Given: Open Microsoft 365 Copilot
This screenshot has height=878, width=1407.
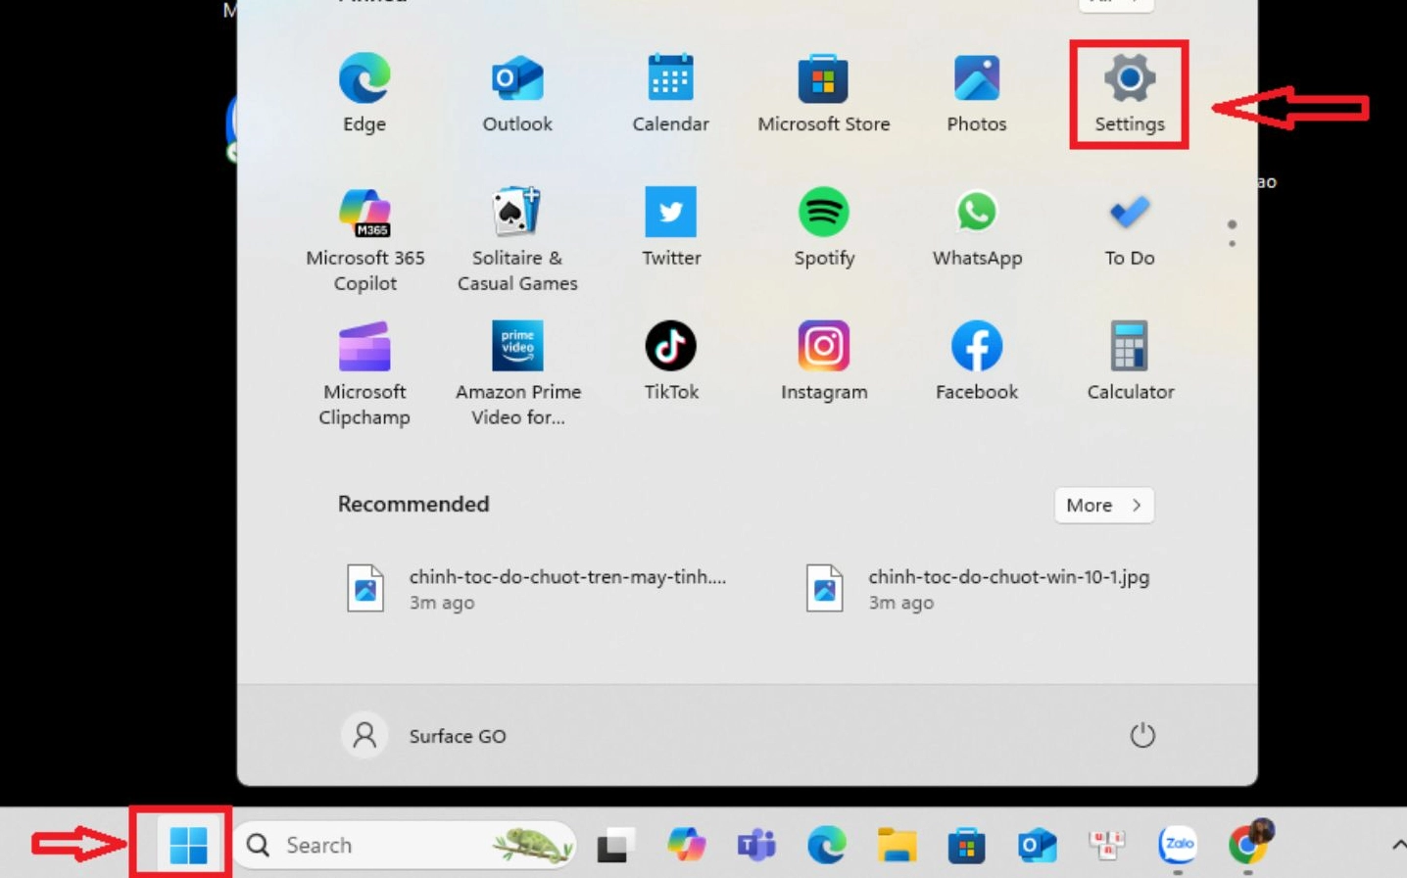Looking at the screenshot, I should 364,225.
